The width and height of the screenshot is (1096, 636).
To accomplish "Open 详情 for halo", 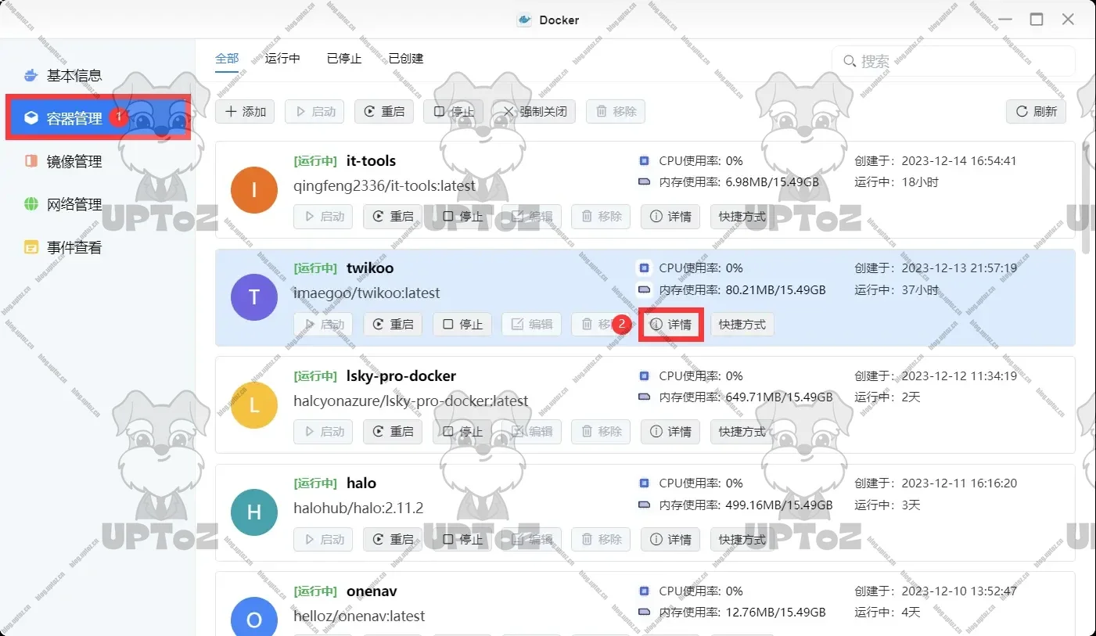I will 671,539.
